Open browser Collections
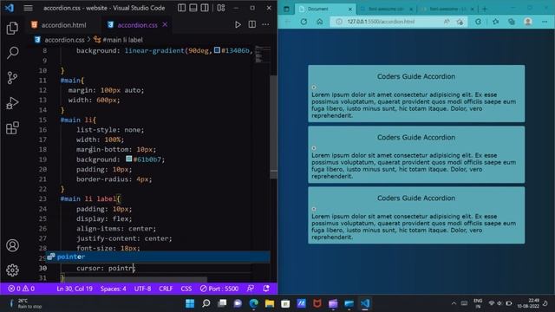Screen dimensions: 555x312 tap(512, 22)
